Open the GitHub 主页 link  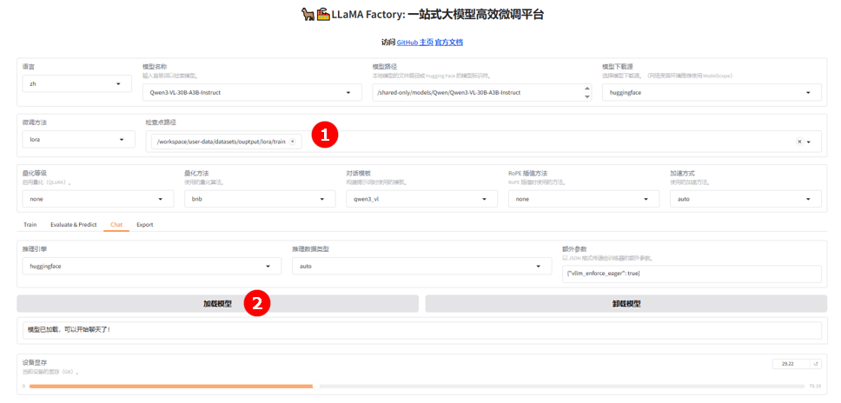415,43
